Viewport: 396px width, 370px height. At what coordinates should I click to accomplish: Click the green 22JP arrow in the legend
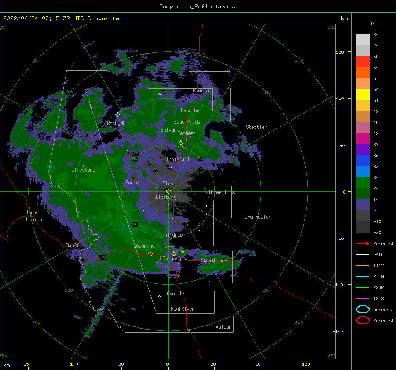coord(363,287)
